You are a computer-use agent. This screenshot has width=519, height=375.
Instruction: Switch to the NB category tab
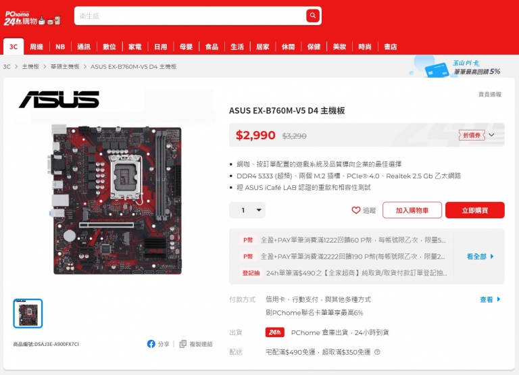(60, 47)
